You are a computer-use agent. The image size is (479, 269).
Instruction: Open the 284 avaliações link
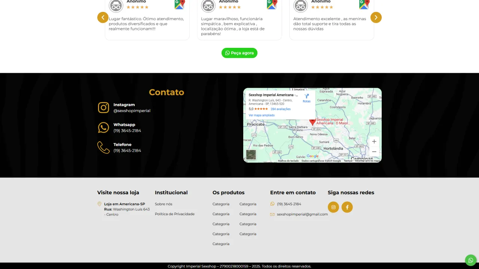(x=281, y=109)
